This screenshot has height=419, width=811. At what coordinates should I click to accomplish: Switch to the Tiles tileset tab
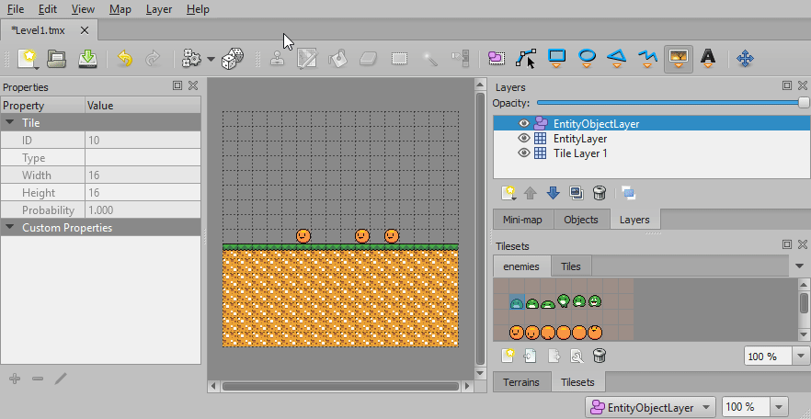[x=571, y=266]
